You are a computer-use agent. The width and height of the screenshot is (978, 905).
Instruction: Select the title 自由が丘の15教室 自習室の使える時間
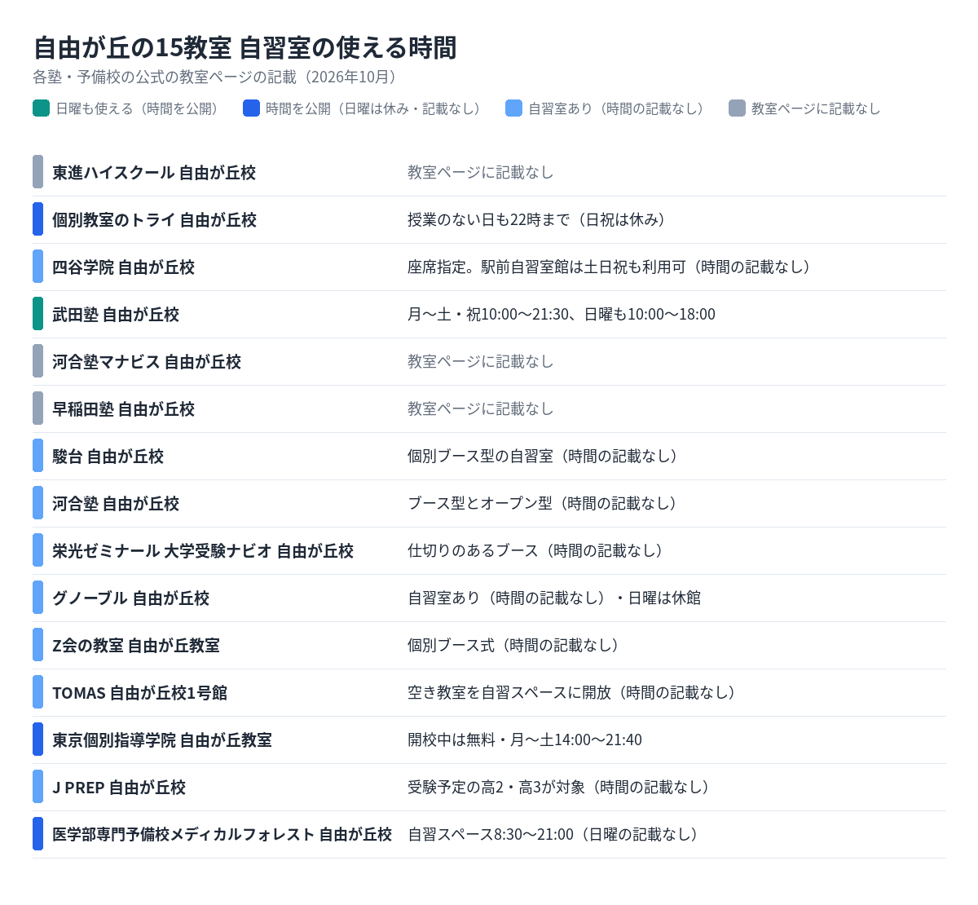point(244,48)
